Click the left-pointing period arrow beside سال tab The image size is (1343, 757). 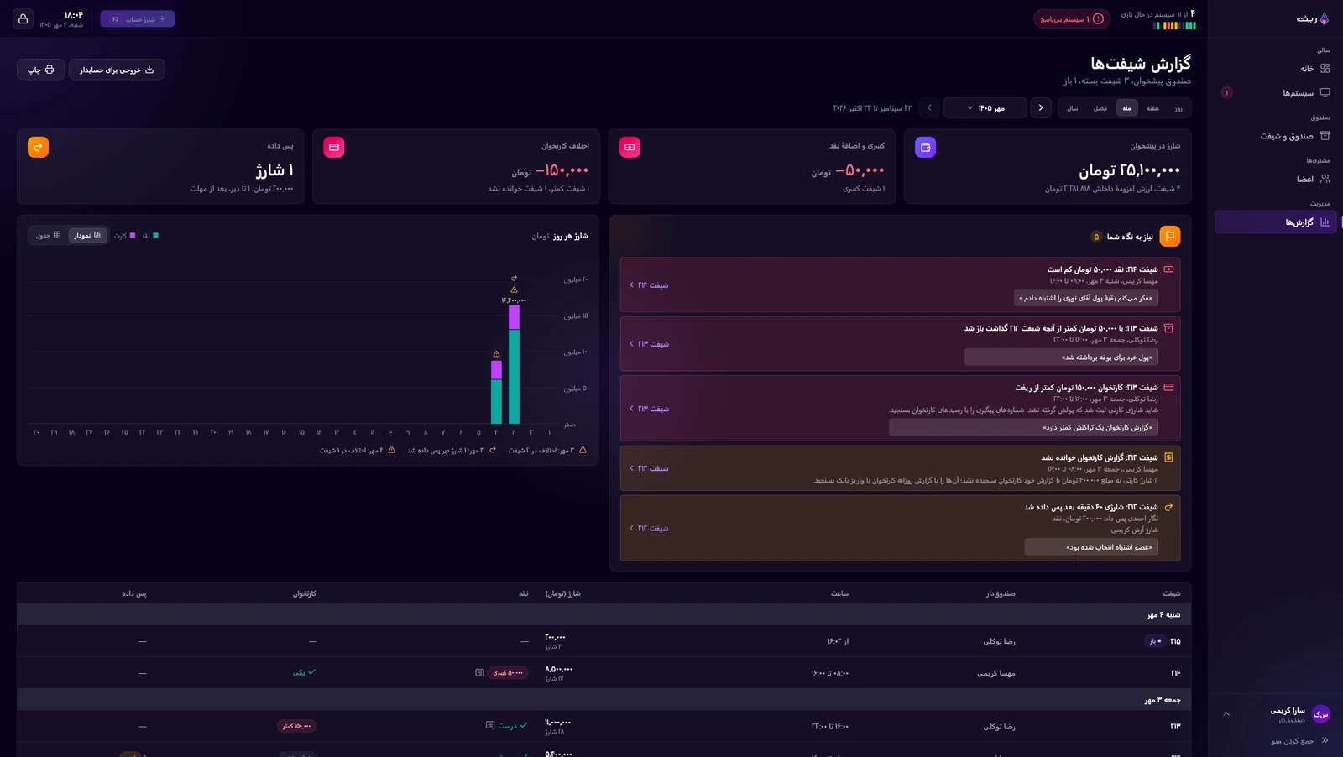(x=1041, y=108)
